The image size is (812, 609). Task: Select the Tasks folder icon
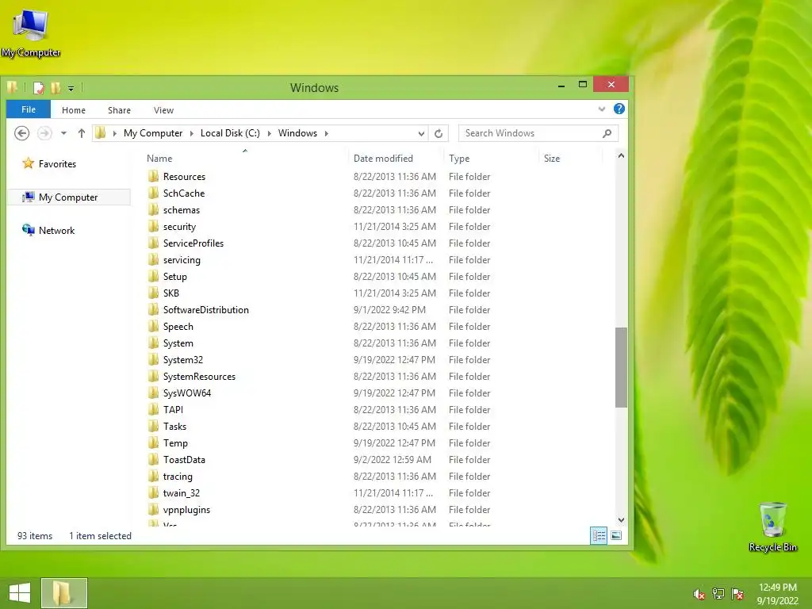click(x=153, y=426)
